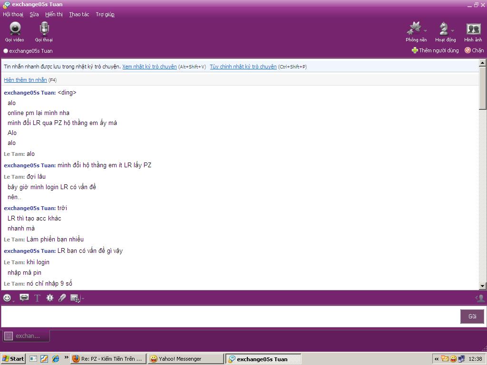This screenshot has width=487, height=365.
Task: Open the Windows Start button
Action: point(13,359)
